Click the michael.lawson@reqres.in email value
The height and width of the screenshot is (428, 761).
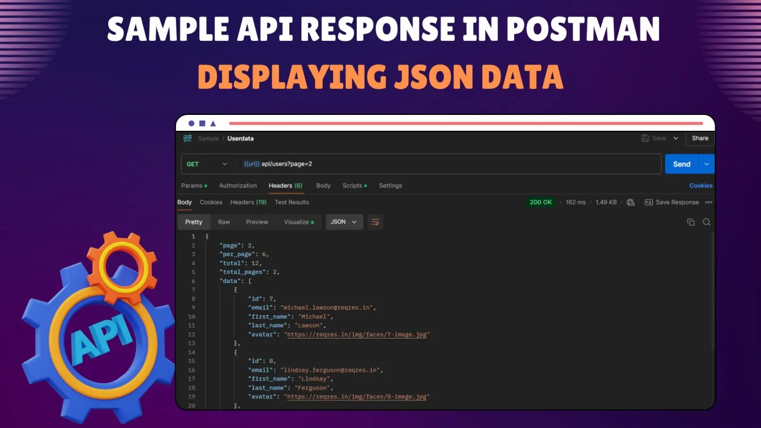[x=328, y=307]
